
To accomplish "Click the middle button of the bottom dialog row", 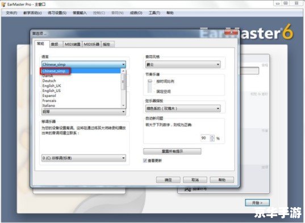I will pyautogui.click(x=195, y=180).
